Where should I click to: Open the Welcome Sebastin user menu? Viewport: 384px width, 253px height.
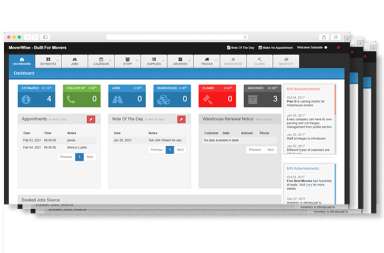312,47
